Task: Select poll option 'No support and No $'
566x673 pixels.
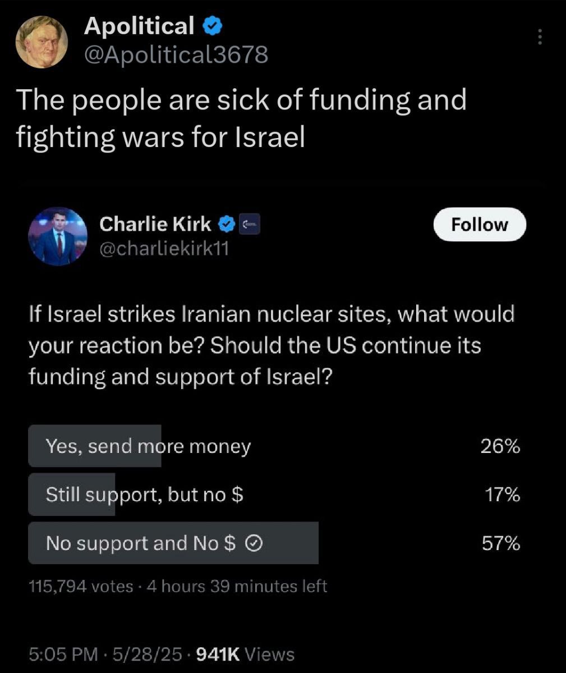Action: pos(274,543)
